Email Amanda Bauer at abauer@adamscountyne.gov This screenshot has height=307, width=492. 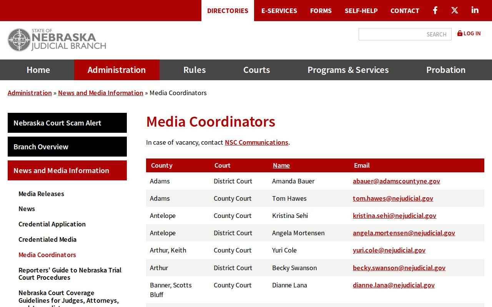click(x=396, y=181)
